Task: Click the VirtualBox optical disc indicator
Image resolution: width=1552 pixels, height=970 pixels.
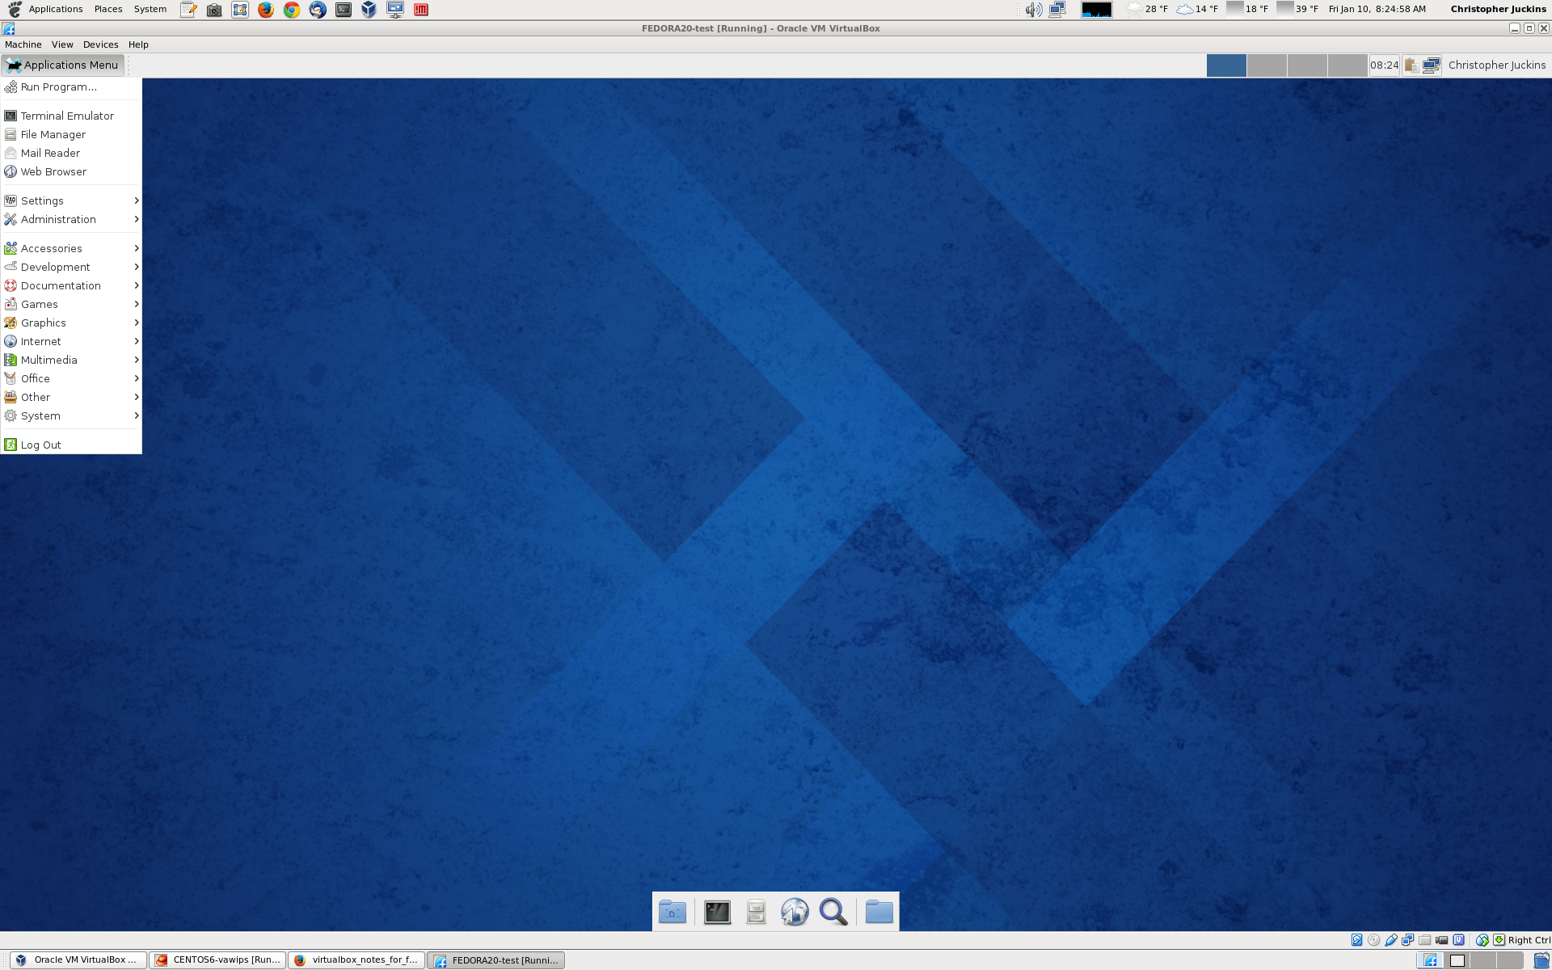Action: click(1374, 940)
